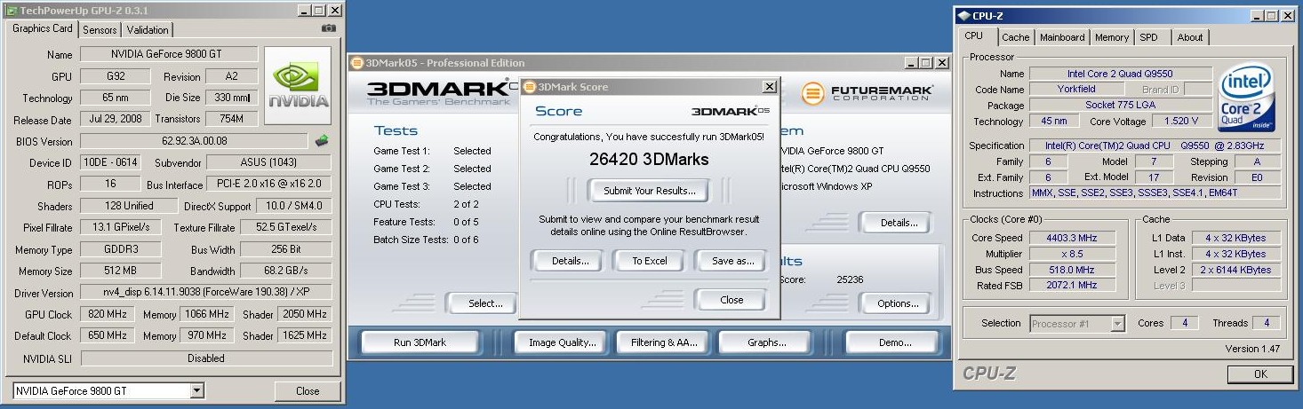This screenshot has width=1303, height=409.
Task: Click the Shader 2050 MHz clock field
Action: click(304, 314)
